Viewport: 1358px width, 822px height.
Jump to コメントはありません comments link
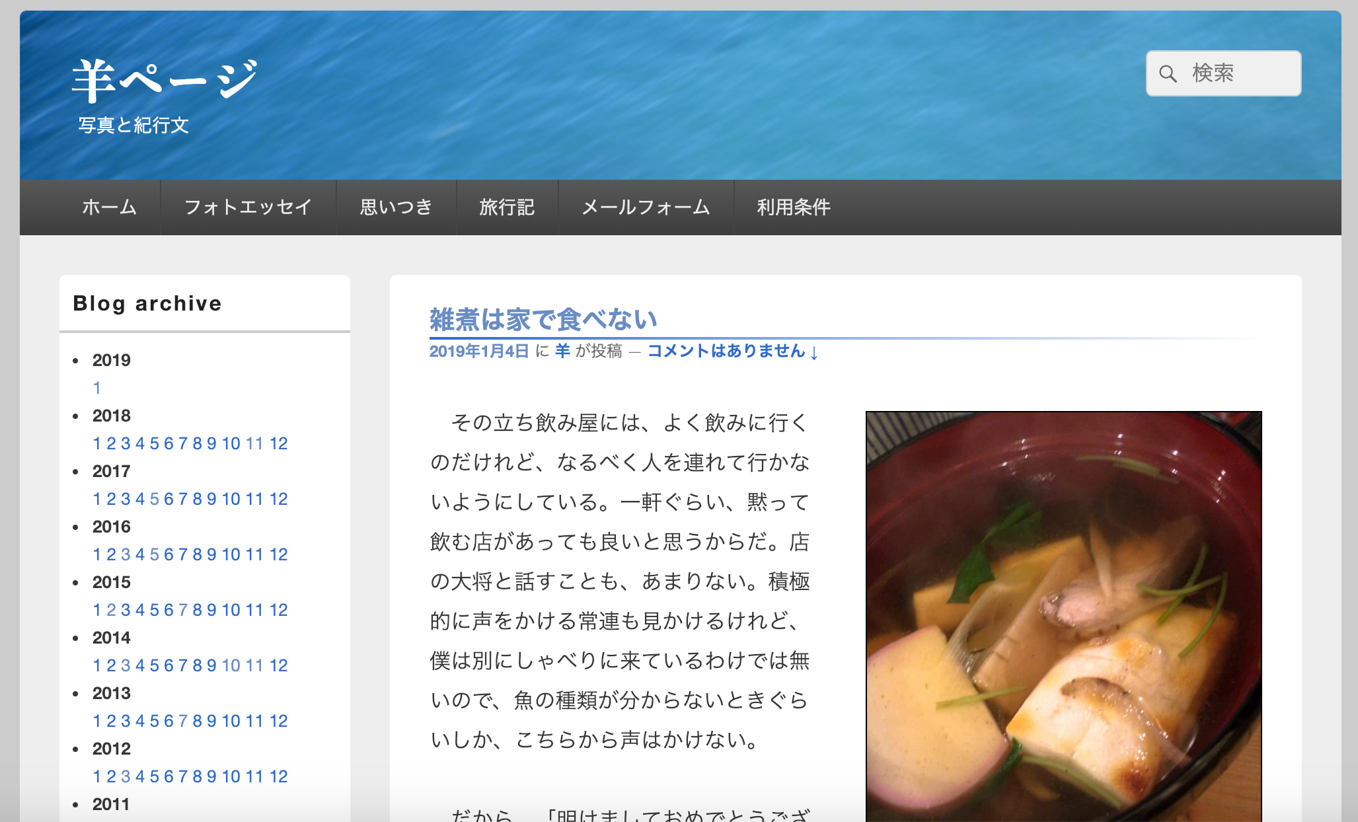(733, 351)
